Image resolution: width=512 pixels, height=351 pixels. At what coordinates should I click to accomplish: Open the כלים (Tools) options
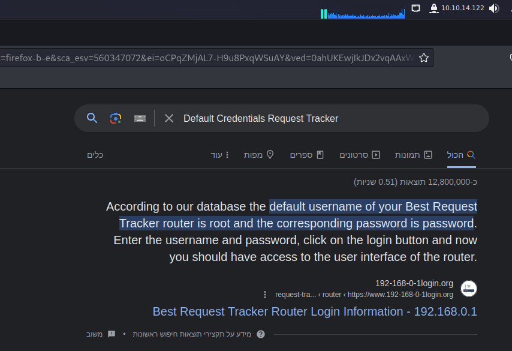point(95,155)
